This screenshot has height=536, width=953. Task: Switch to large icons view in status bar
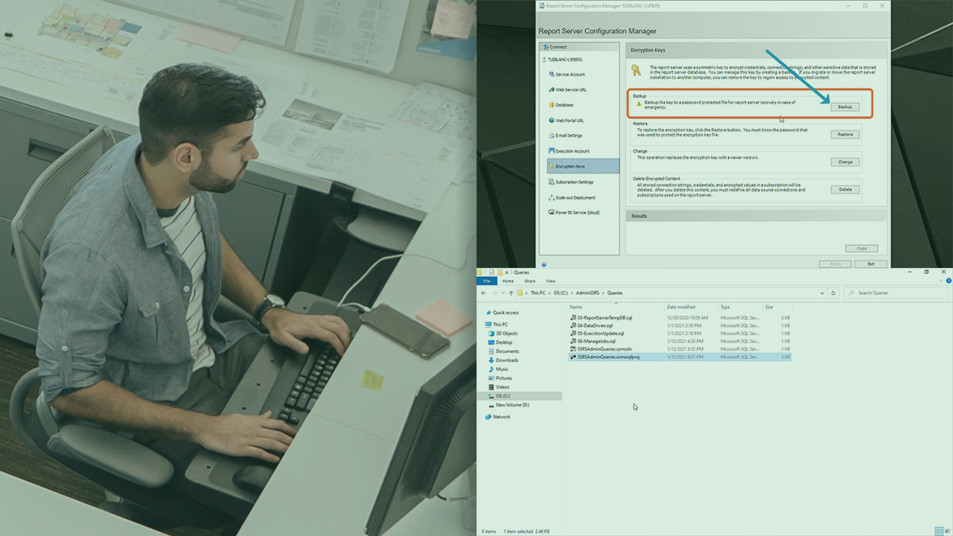[946, 531]
